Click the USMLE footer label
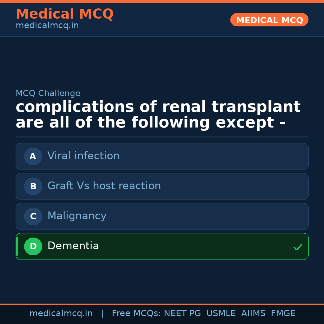Viewport: 324px width, 324px height. (x=221, y=313)
